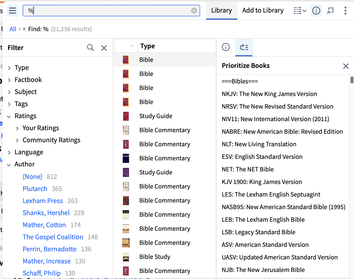This screenshot has width=354, height=279.
Task: Select UASV: Updated American Standard Version
Action: pos(280,257)
